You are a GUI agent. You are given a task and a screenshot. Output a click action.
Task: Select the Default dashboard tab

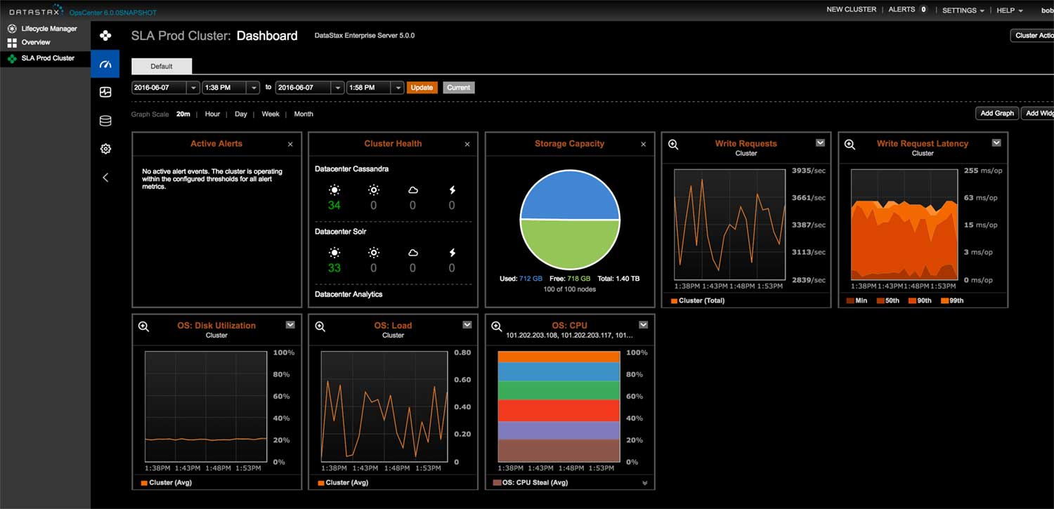coord(162,66)
